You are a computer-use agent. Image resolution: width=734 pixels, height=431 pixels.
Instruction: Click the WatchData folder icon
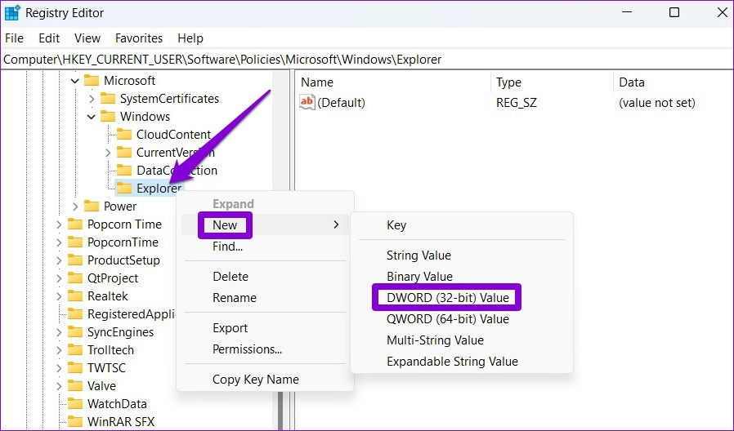pos(75,404)
